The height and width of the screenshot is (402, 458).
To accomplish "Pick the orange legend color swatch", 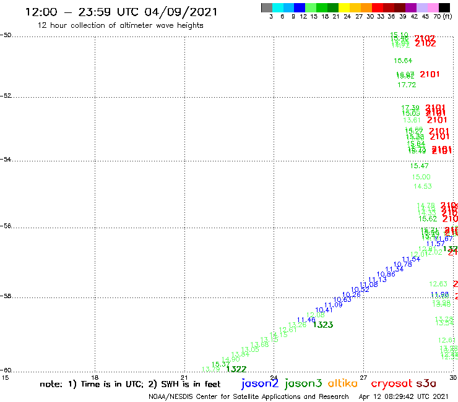I will [x=366, y=7].
